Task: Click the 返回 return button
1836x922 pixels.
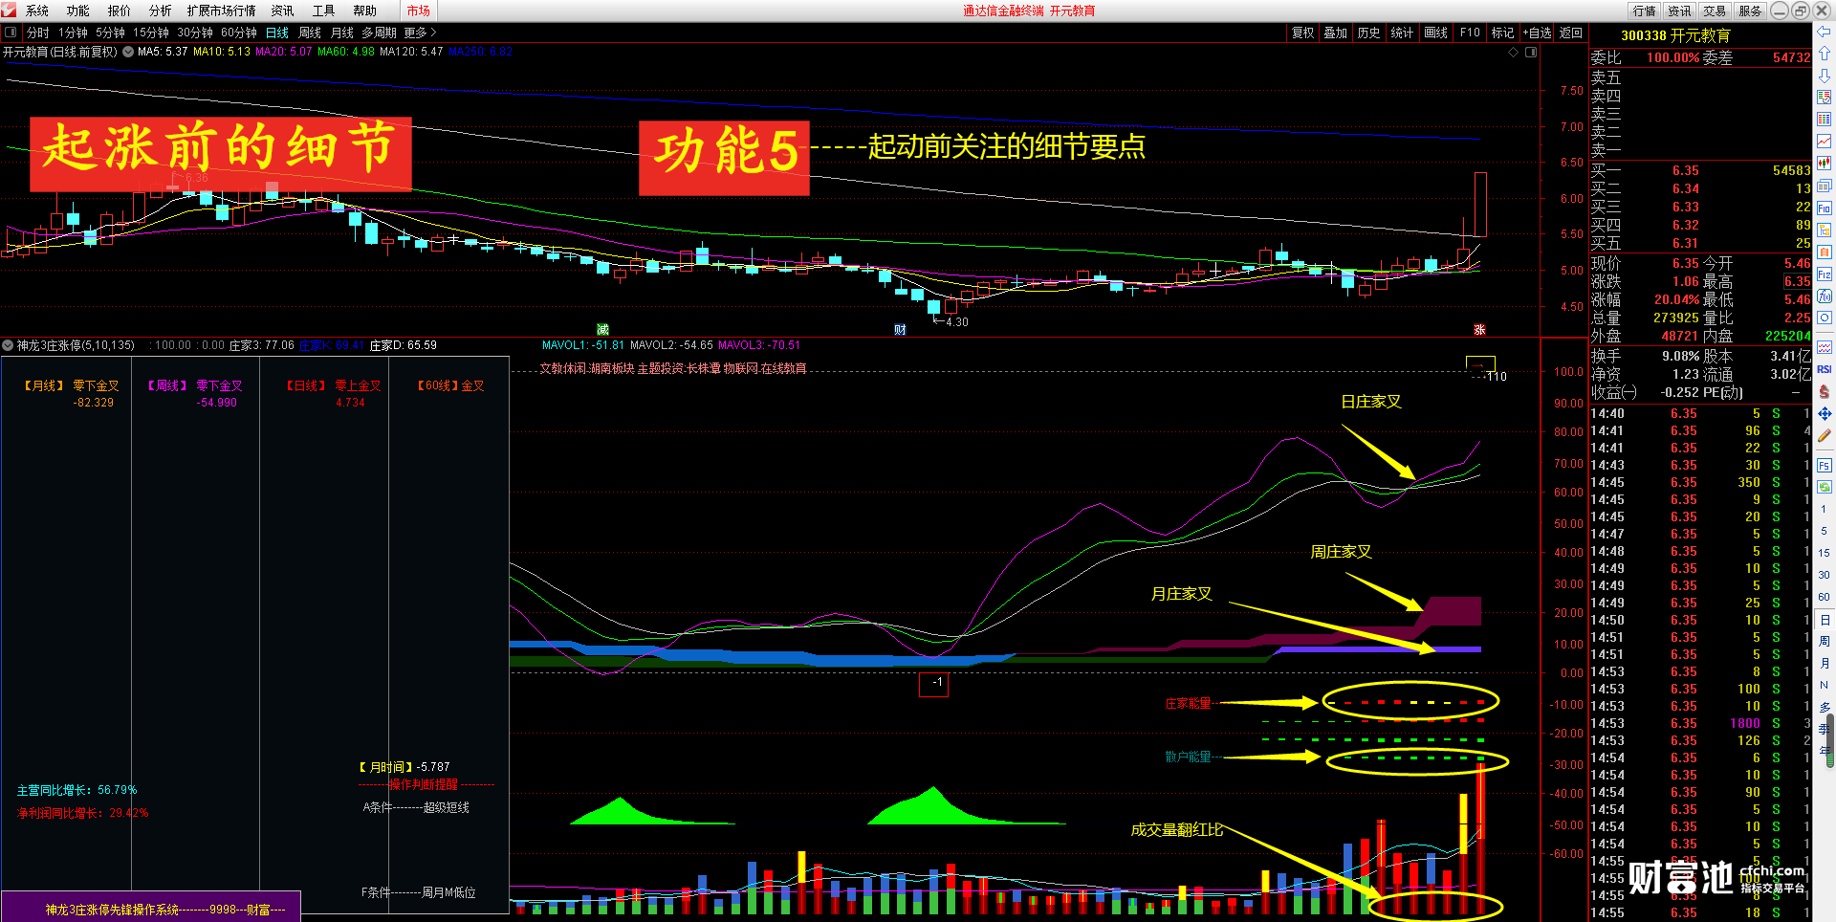Action: coord(1571,33)
